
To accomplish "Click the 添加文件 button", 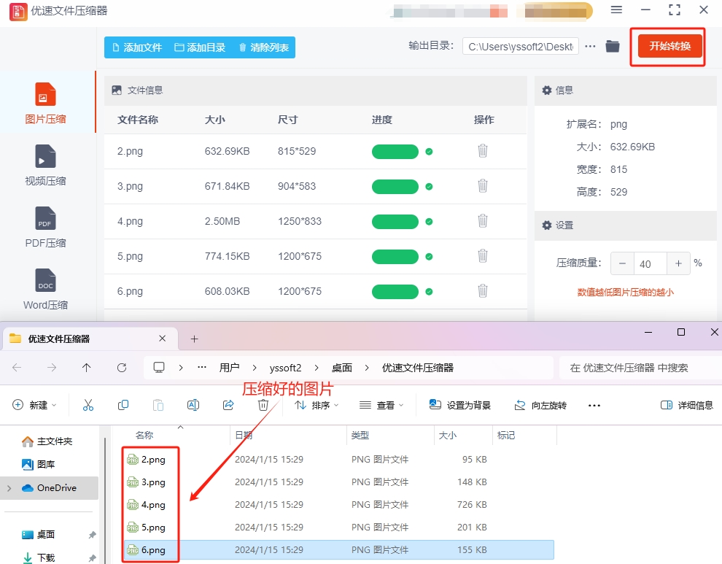I will click(137, 47).
